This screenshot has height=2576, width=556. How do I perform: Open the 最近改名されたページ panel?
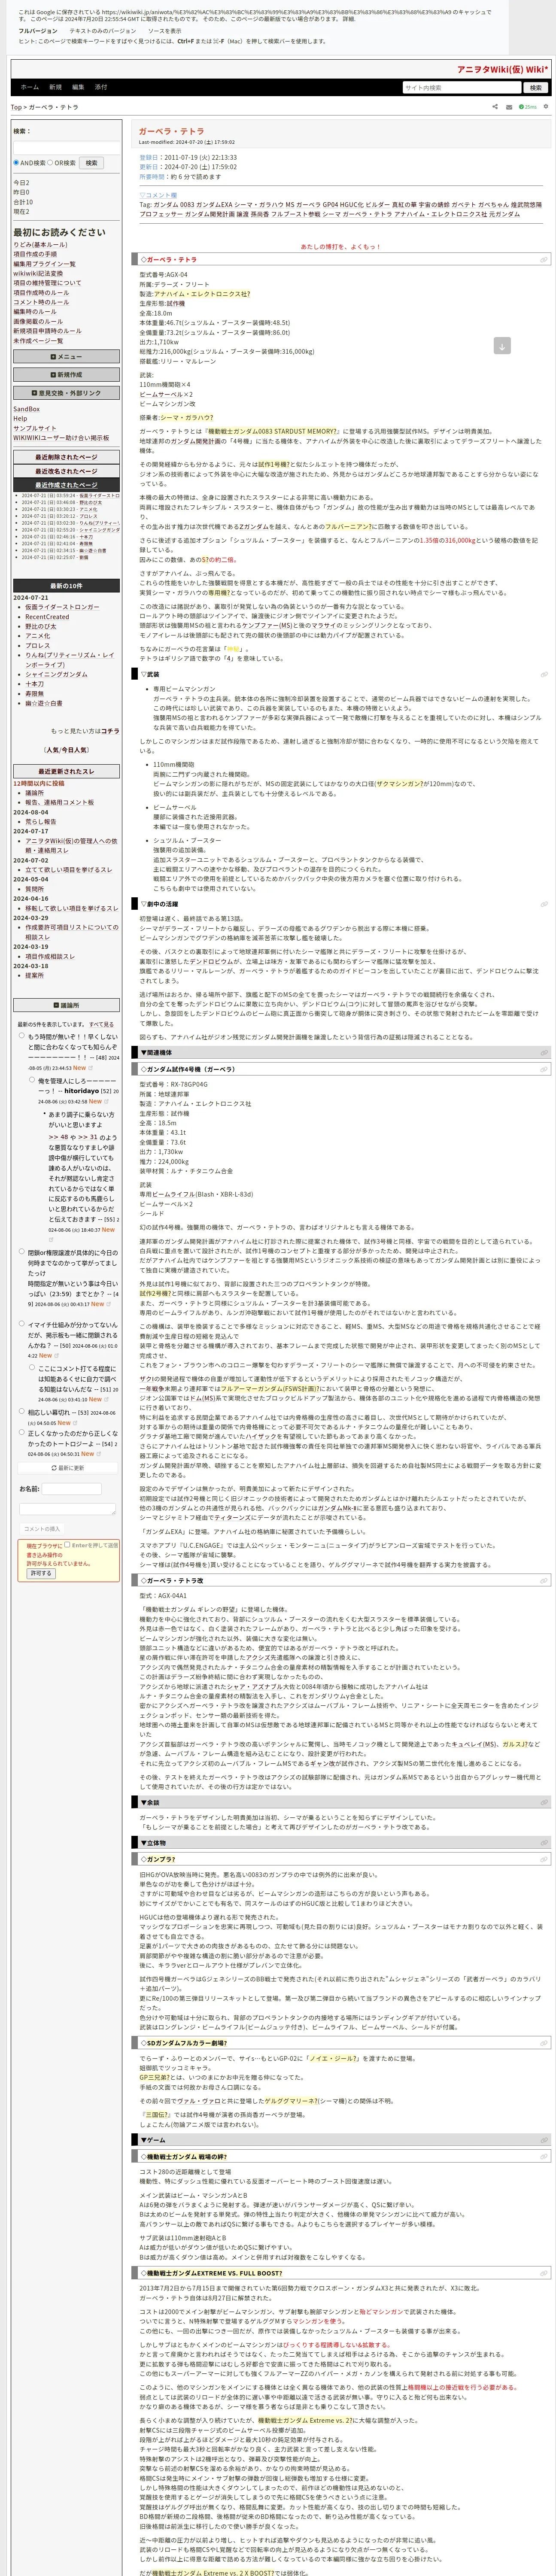click(66, 471)
